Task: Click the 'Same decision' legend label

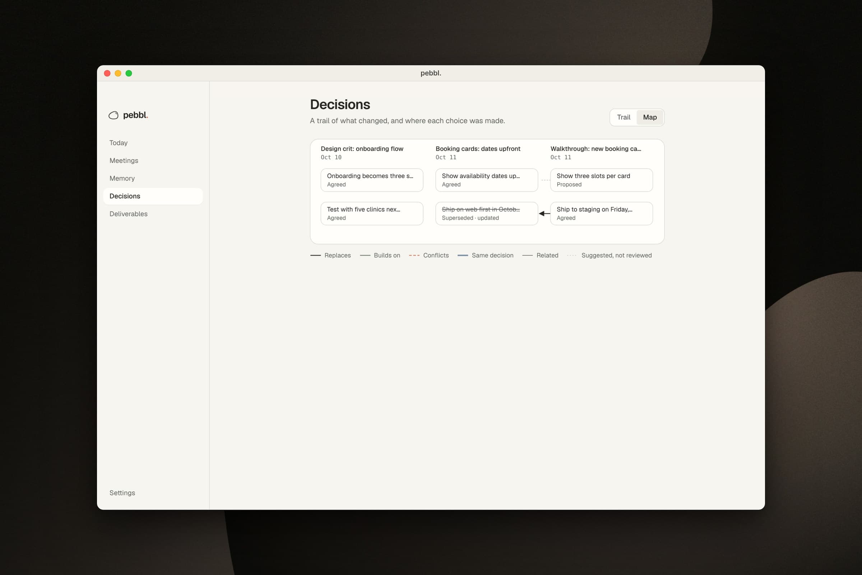Action: coord(492,255)
